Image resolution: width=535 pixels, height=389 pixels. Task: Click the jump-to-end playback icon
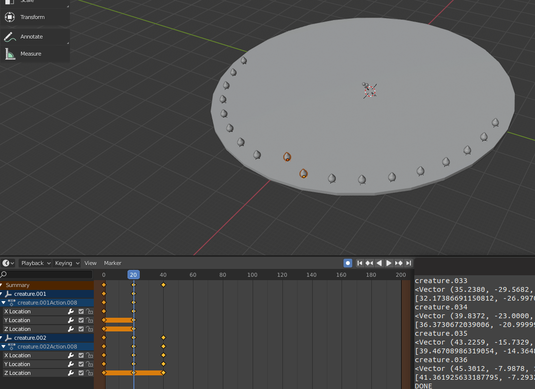pyautogui.click(x=408, y=263)
